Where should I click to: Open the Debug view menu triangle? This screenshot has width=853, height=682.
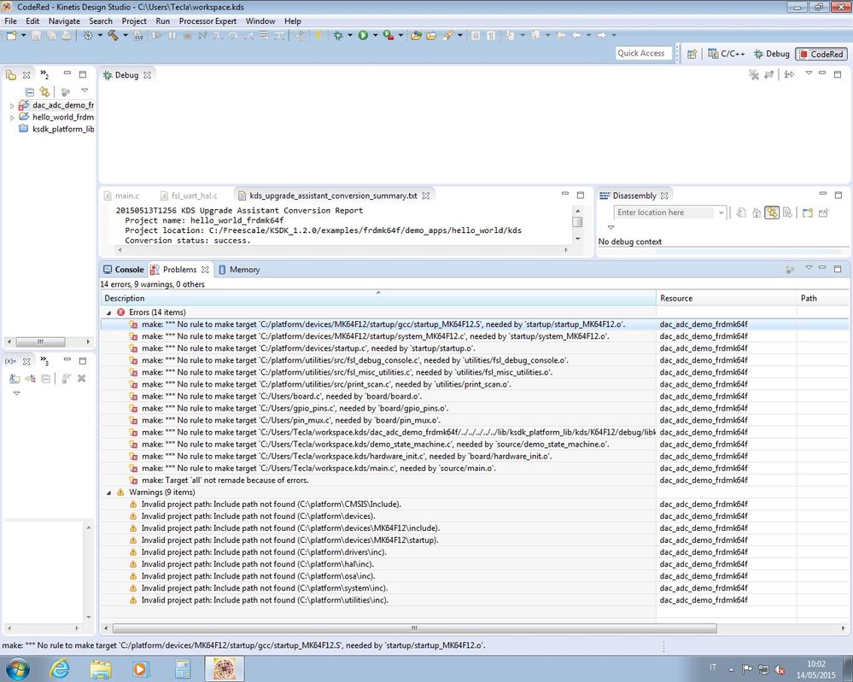pyautogui.click(x=809, y=73)
